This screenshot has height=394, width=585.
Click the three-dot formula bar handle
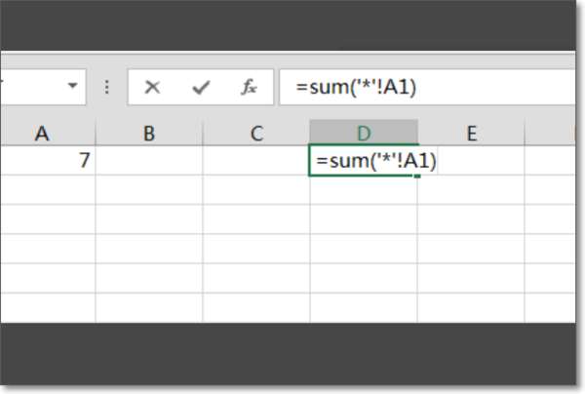click(x=106, y=88)
